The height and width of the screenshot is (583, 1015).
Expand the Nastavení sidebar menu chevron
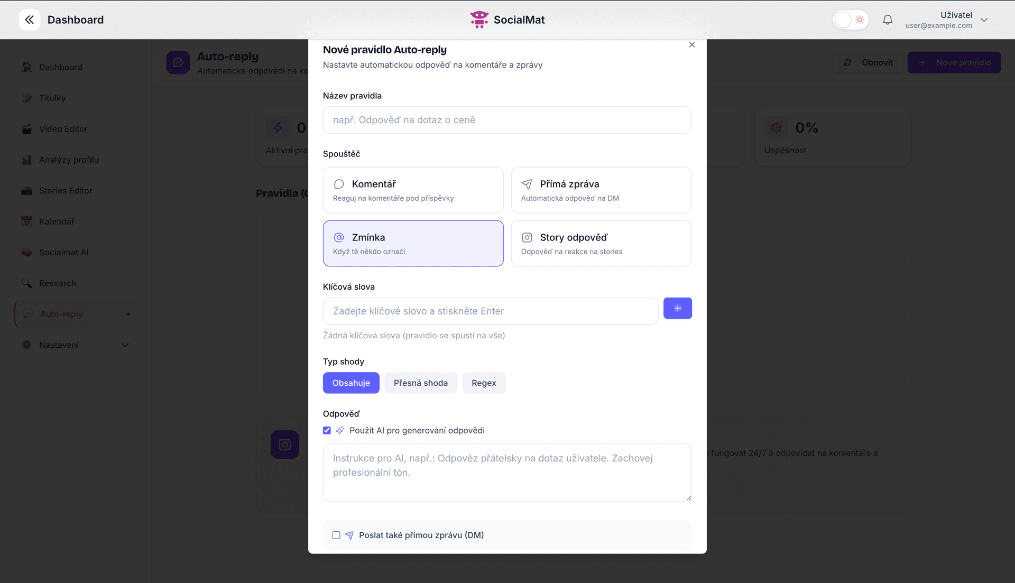125,345
